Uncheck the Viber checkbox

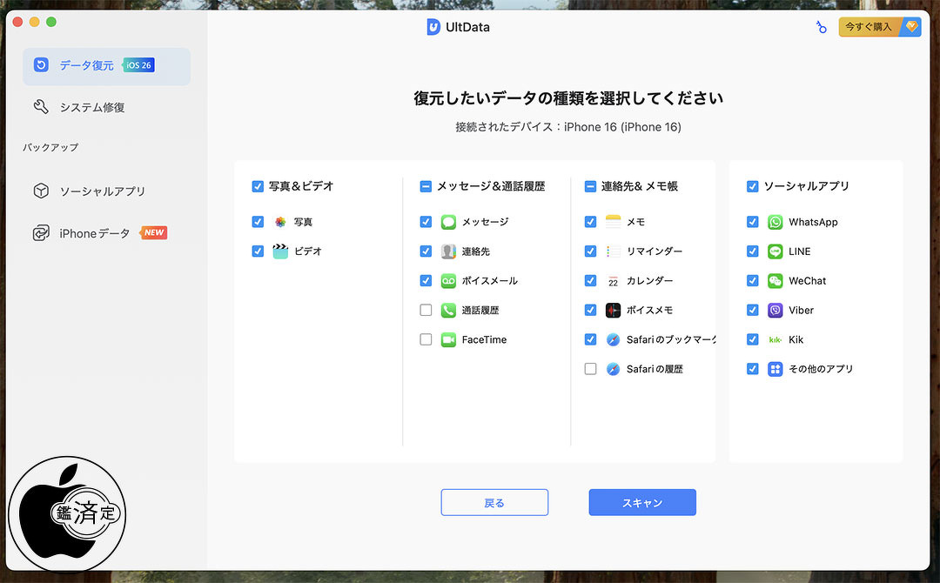coord(752,310)
